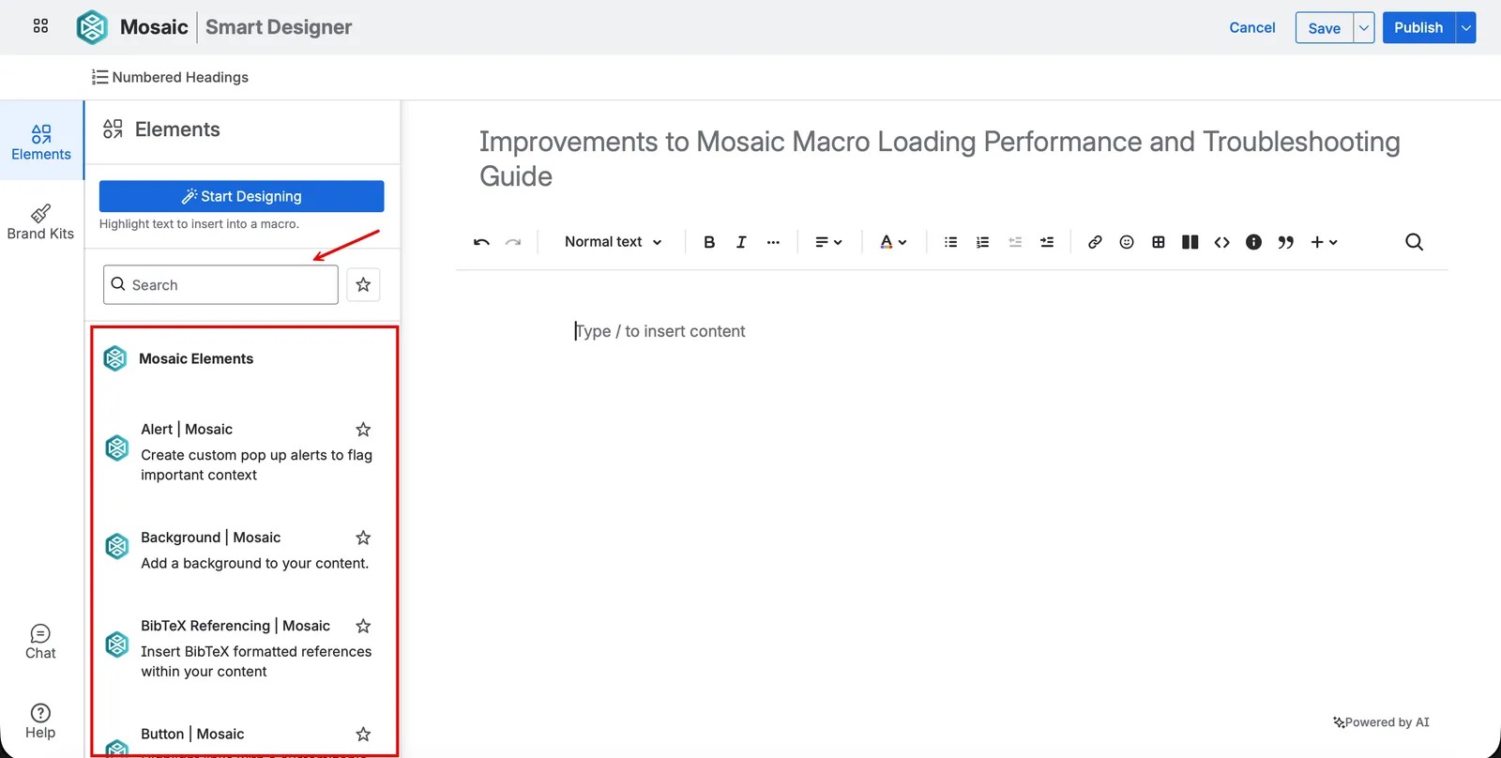The image size is (1501, 758).
Task: Favorite the Alert | Mosaic element
Action: pyautogui.click(x=363, y=430)
